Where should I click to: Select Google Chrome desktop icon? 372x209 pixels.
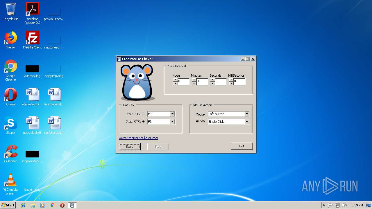pos(10,70)
